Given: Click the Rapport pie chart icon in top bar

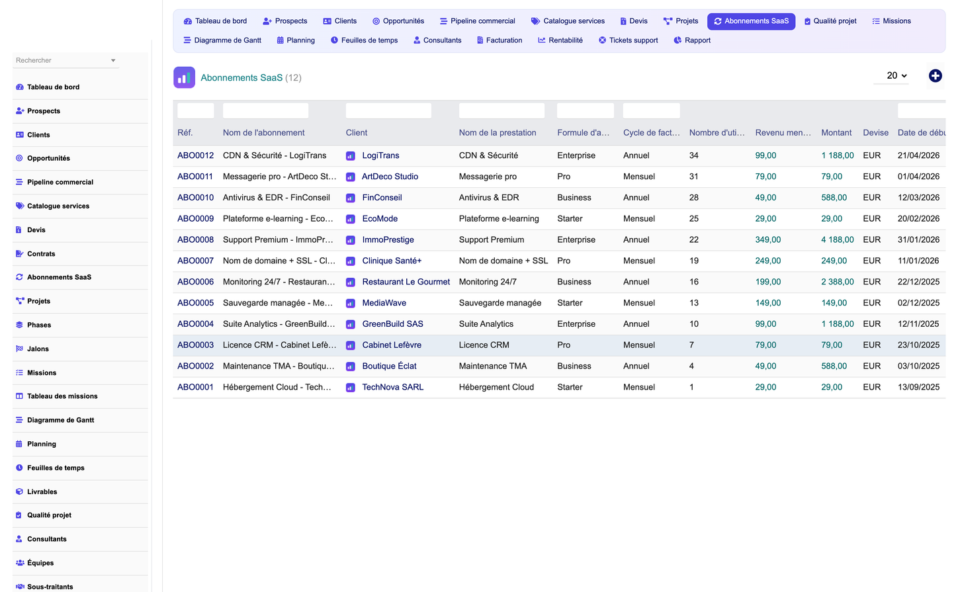Looking at the screenshot, I should point(677,40).
